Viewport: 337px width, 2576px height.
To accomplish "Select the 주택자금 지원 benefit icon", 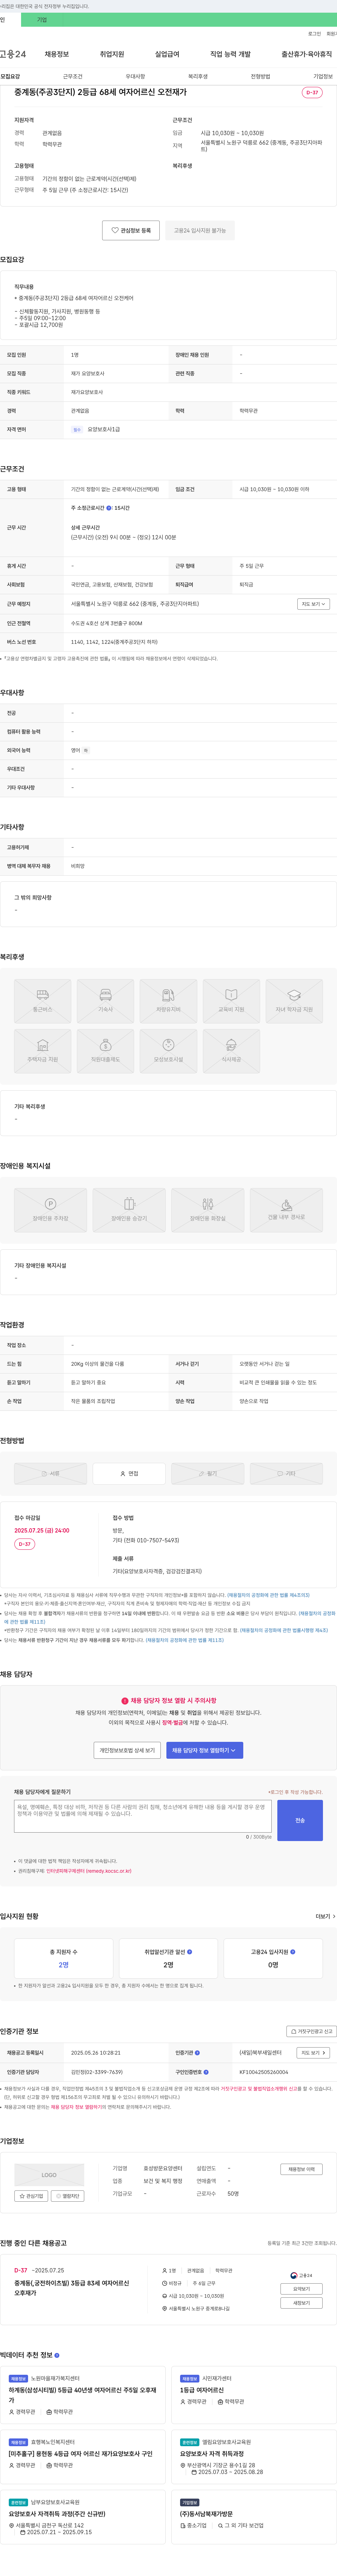I will (43, 1050).
